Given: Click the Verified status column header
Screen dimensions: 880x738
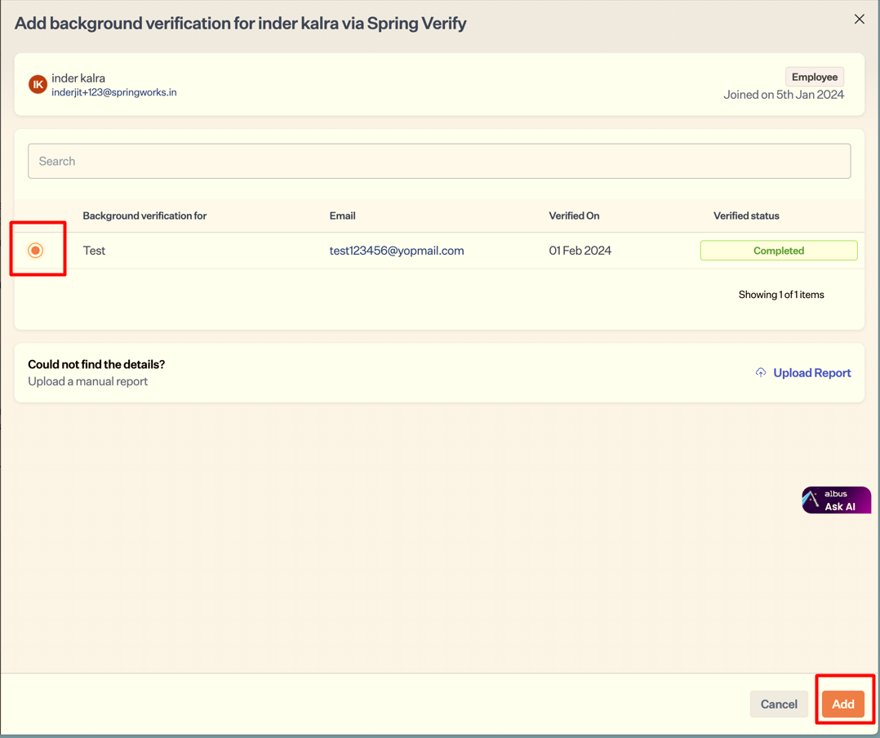Looking at the screenshot, I should pos(746,216).
